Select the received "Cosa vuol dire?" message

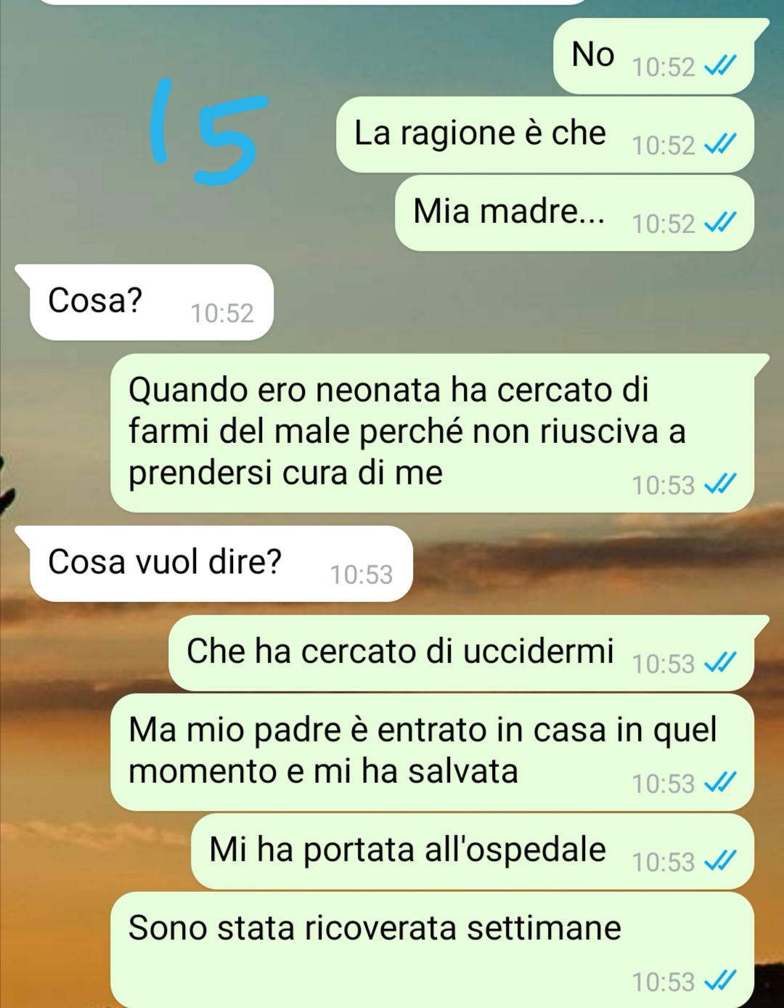coord(214,564)
